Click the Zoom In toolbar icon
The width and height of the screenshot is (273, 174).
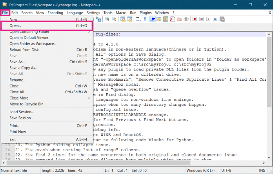pos(107,19)
